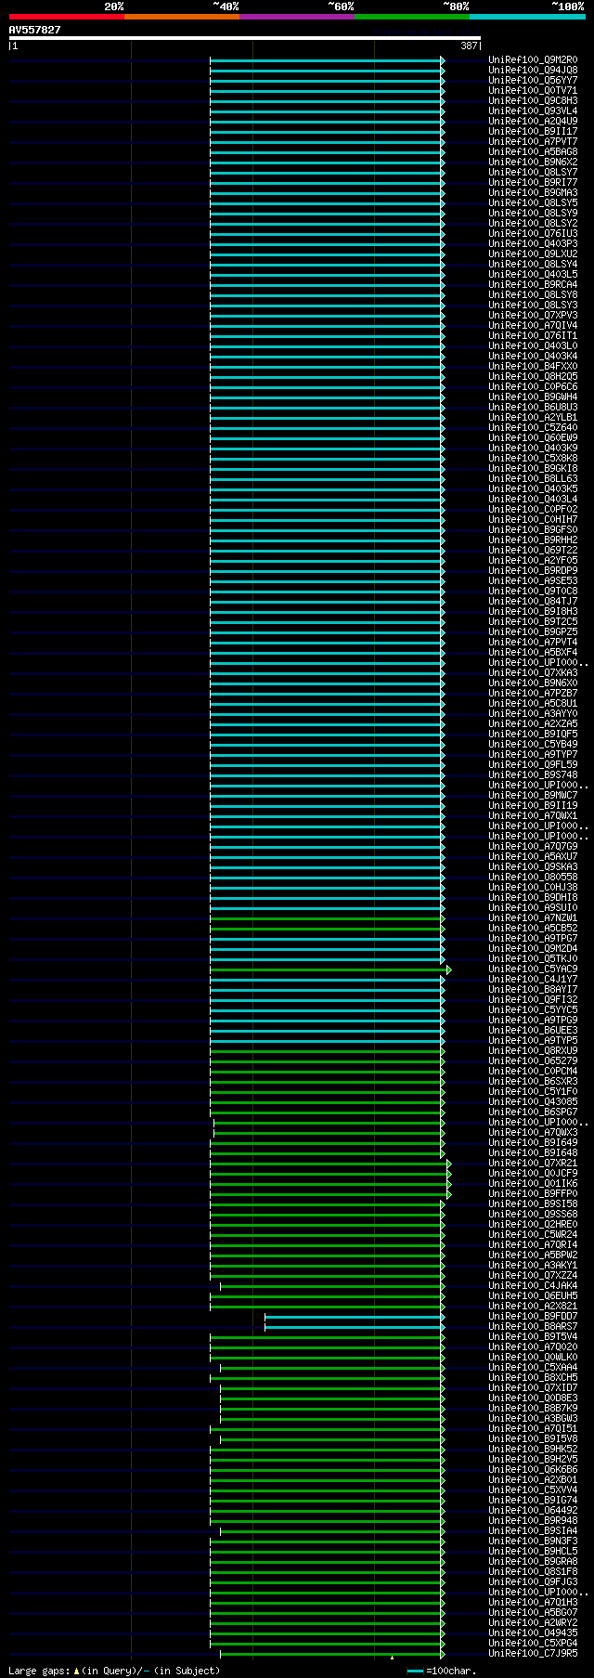The width and height of the screenshot is (594, 1678).
Task: Click the short cyan bar for UniRef100_B9FDD7
Action: pos(355,1317)
